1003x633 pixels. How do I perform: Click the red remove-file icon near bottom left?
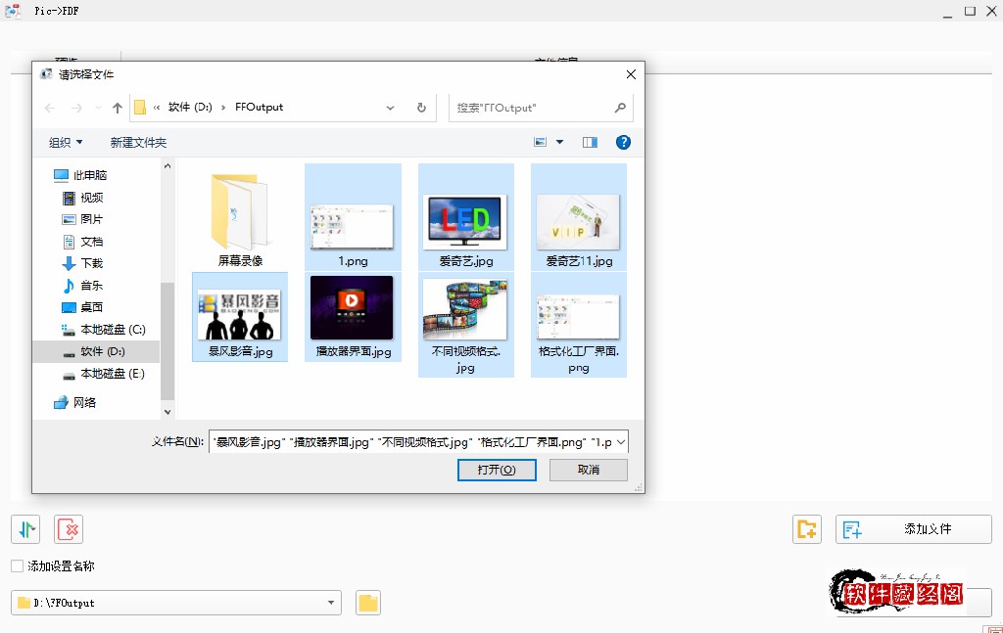pos(67,528)
